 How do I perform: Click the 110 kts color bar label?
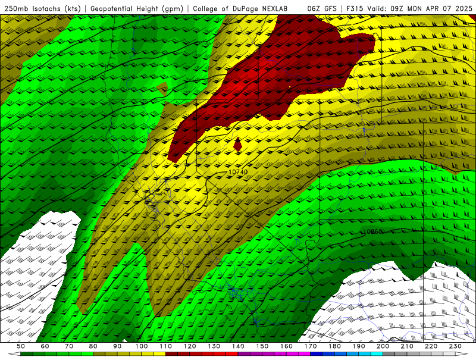pyautogui.click(x=165, y=346)
